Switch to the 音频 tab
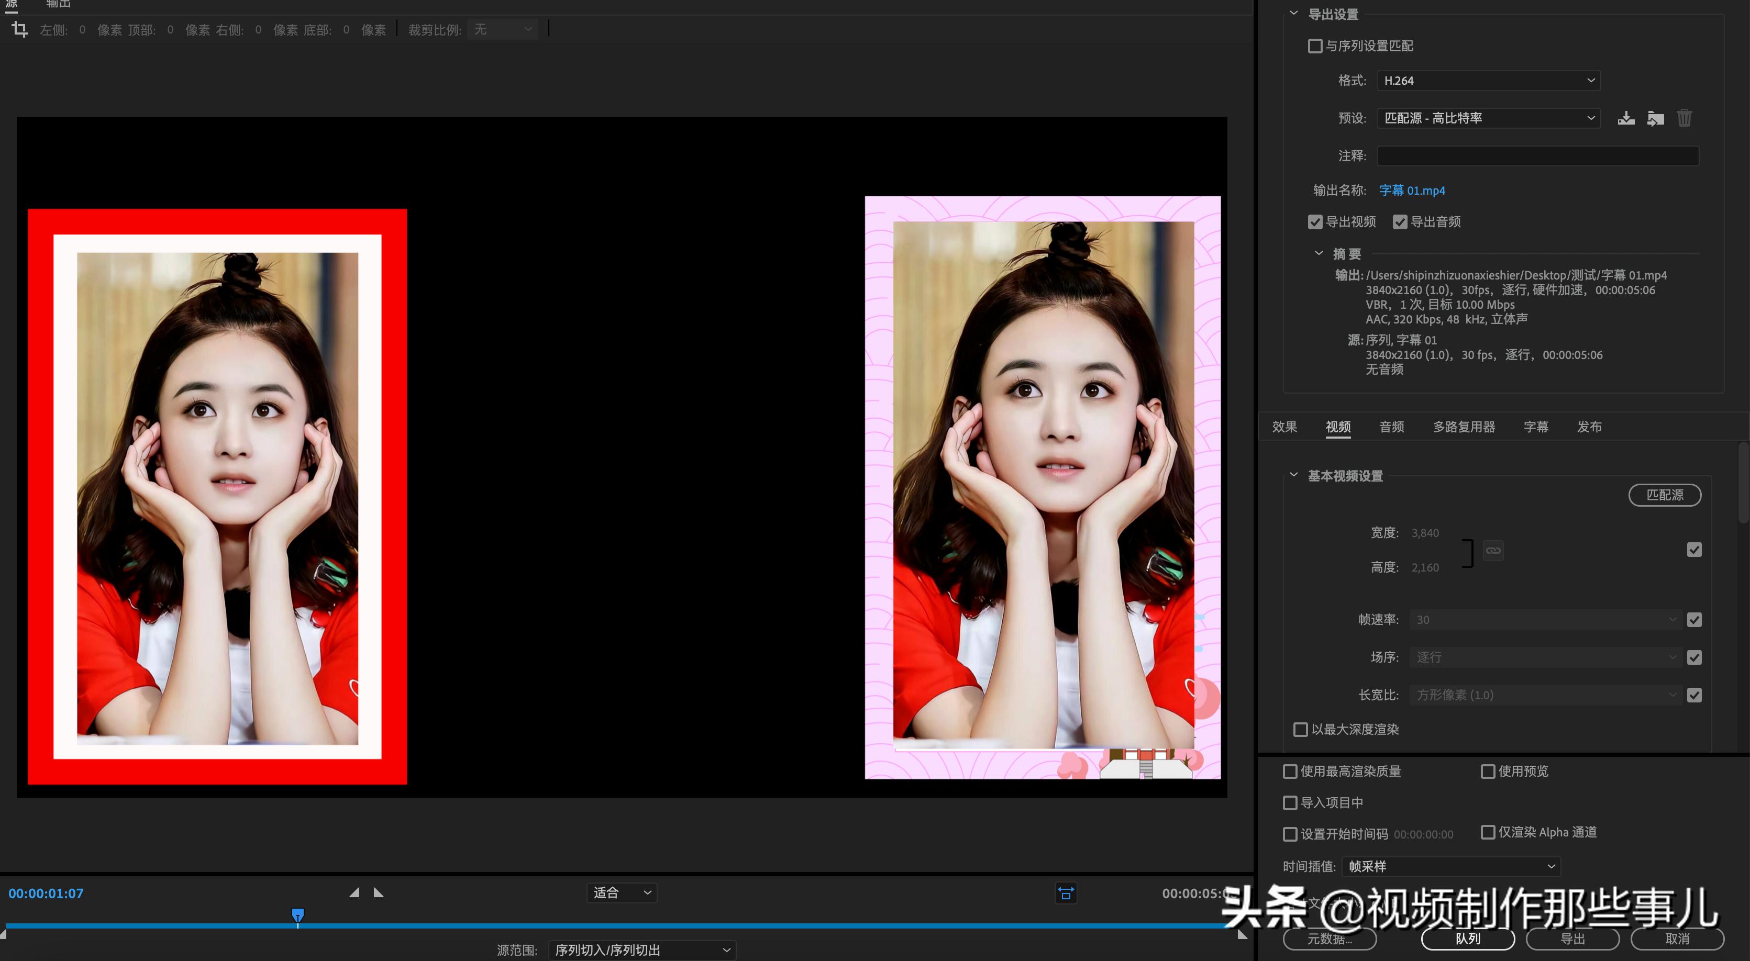The width and height of the screenshot is (1750, 961). pyautogui.click(x=1391, y=427)
